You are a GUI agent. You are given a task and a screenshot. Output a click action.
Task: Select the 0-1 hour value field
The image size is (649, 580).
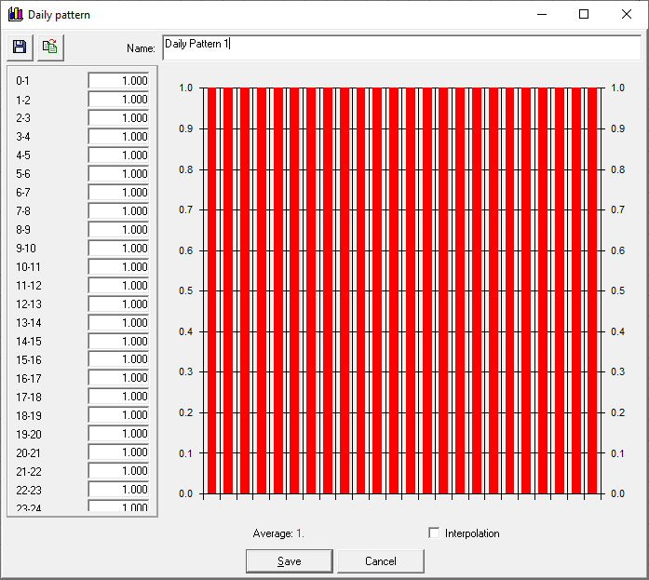coord(118,81)
